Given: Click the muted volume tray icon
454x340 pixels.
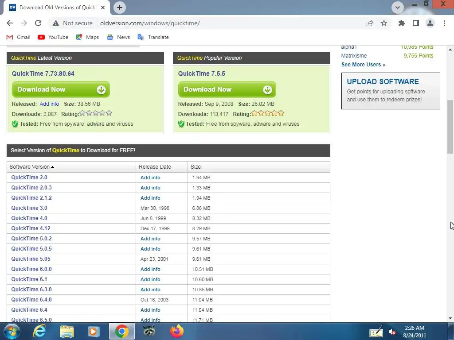Looking at the screenshot, I should coord(393,332).
